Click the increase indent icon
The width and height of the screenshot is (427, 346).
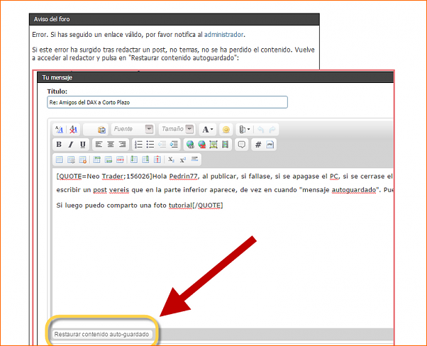pos(174,144)
